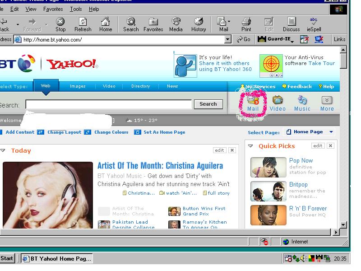Click the horizontal scrollbar right arrow

click(336, 232)
